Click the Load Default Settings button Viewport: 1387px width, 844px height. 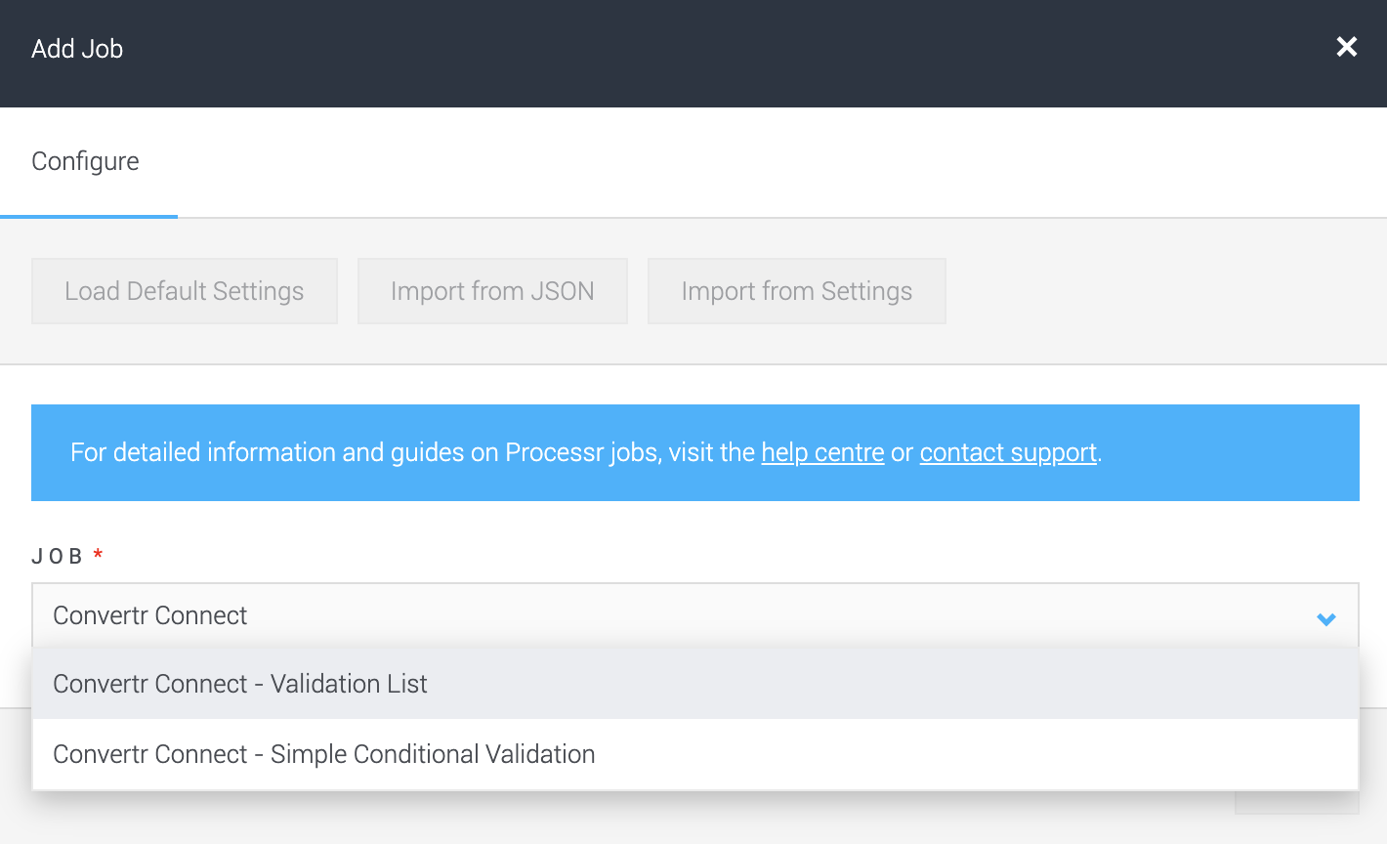185,291
